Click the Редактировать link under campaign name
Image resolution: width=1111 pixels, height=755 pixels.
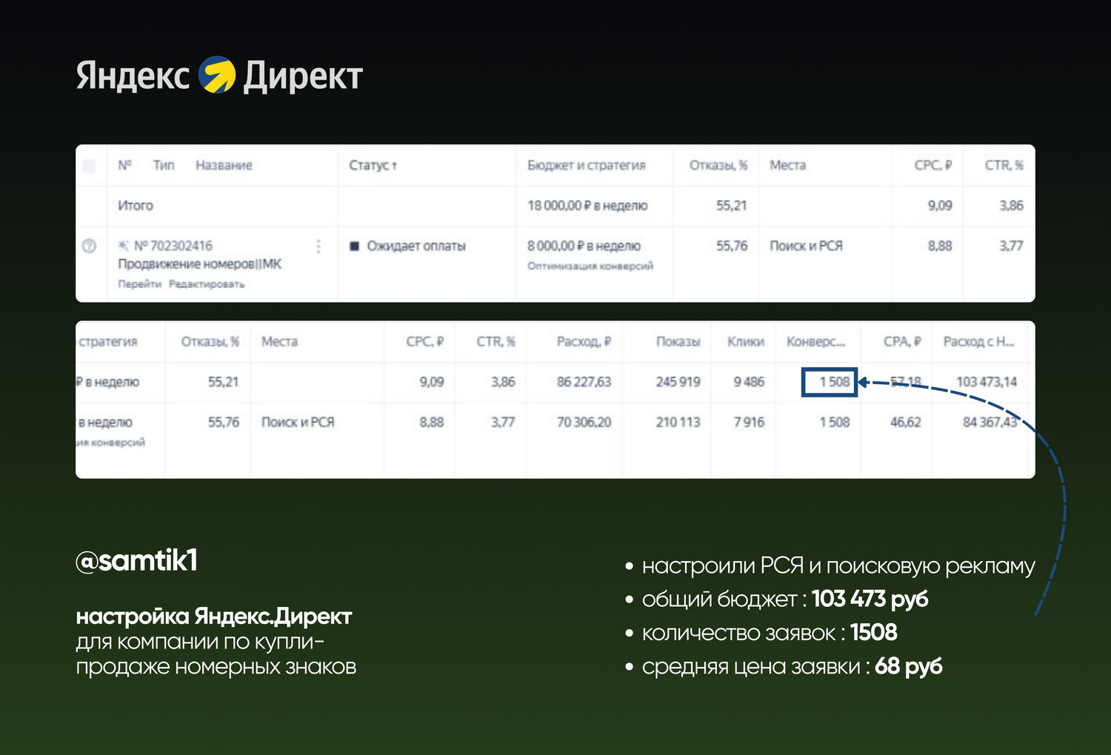click(x=207, y=284)
